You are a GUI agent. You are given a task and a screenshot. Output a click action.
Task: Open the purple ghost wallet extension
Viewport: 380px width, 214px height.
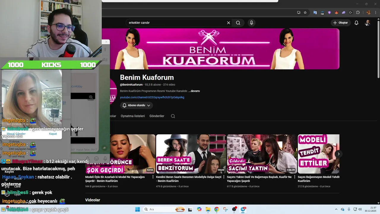343,12
